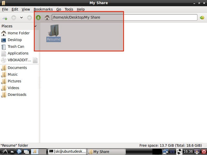207x155 pixels.
Task: Go forward to next folder
Action: [29, 18]
